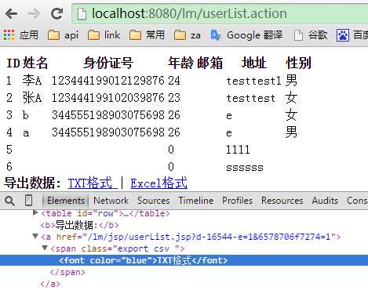Screen dimensions: 368x290
Task: Open the apps grid icon in bookmarks bar
Action: [x=9, y=34]
